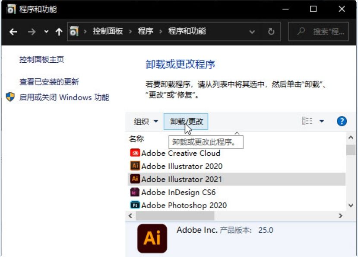Image resolution: width=358 pixels, height=257 pixels.
Task: Click the 卸载/更改 button
Action: (x=186, y=122)
